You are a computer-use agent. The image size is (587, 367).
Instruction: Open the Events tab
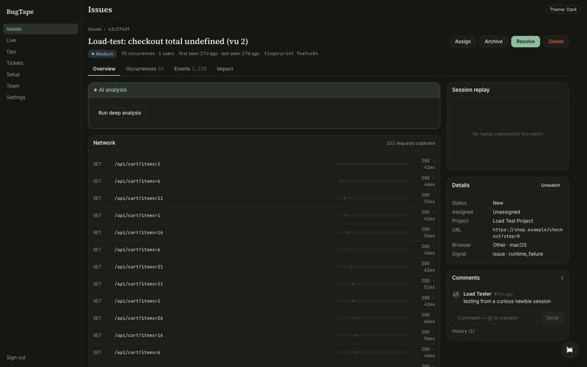190,69
